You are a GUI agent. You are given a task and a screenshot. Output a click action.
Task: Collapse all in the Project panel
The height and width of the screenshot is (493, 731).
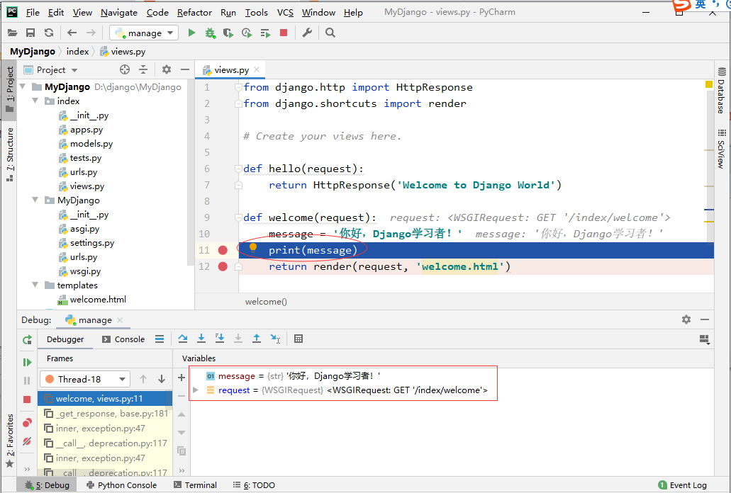point(143,70)
